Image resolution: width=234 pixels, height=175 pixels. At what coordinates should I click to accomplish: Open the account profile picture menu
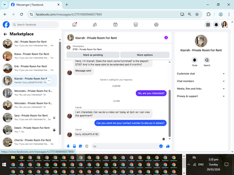tap(224, 25)
